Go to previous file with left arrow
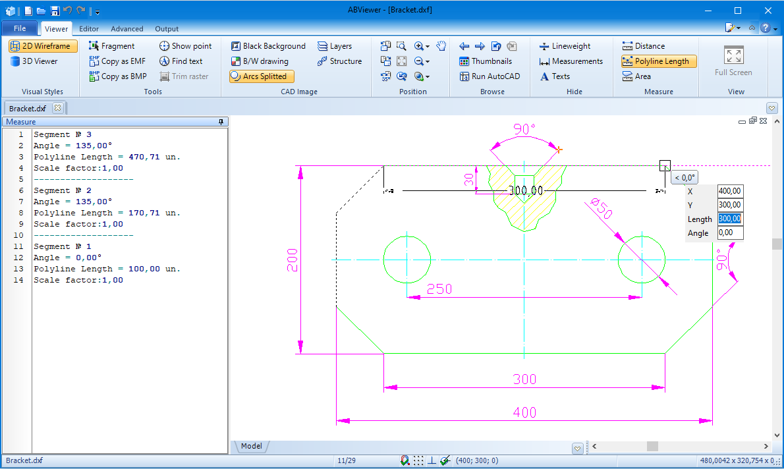The height and width of the screenshot is (469, 784). coord(464,46)
